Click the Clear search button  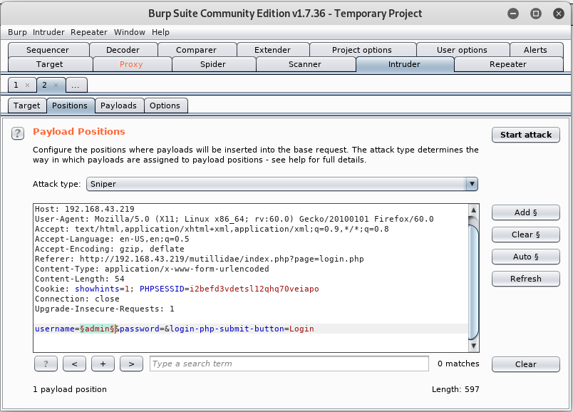[x=526, y=364]
